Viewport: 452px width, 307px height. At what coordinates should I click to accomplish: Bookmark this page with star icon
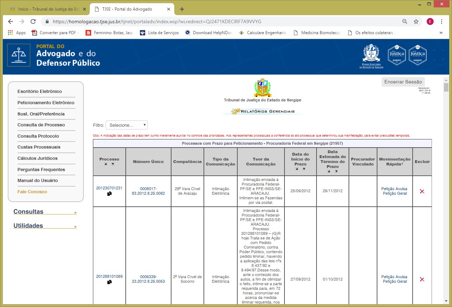pyautogui.click(x=416, y=21)
